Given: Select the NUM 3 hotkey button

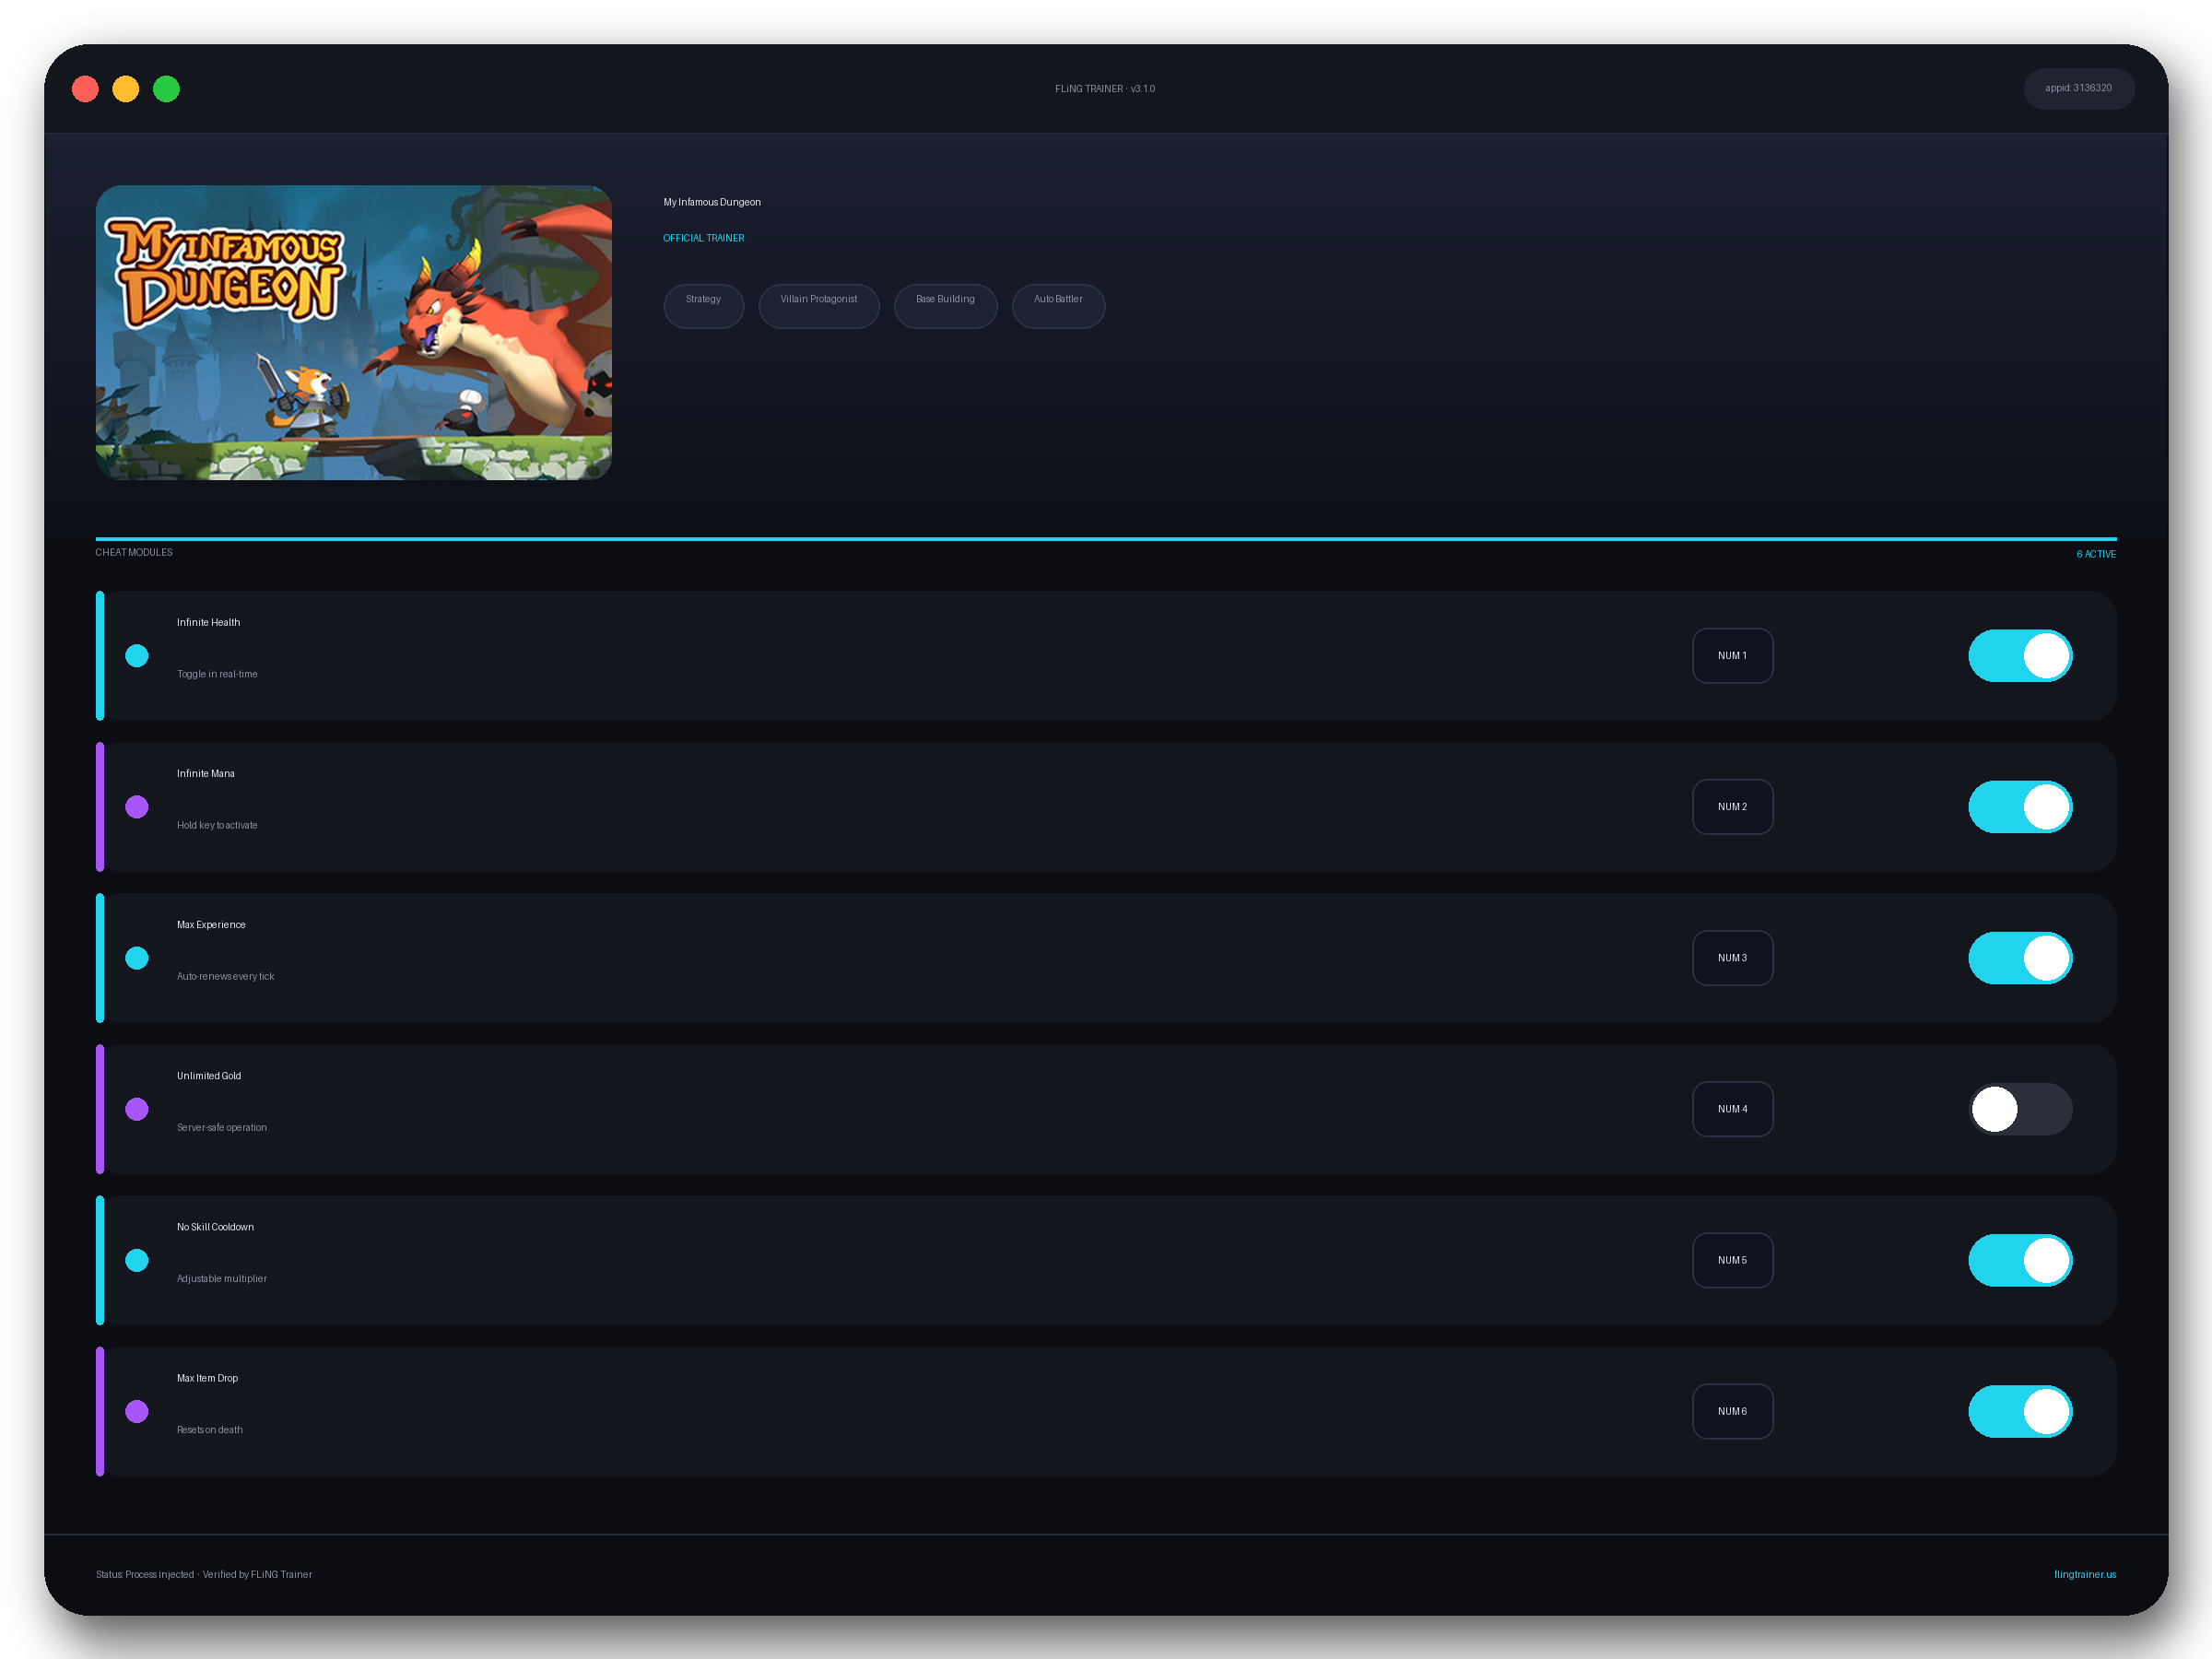Looking at the screenshot, I should point(1732,958).
